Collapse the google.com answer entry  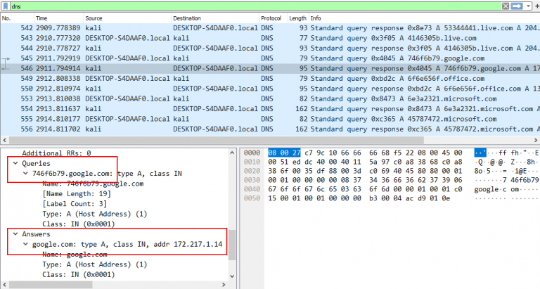[26, 244]
